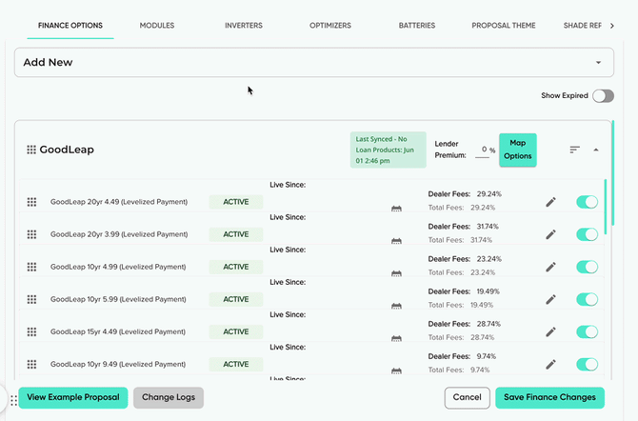638x421 pixels.
Task: Open the Optimizers tab
Action: click(x=330, y=26)
